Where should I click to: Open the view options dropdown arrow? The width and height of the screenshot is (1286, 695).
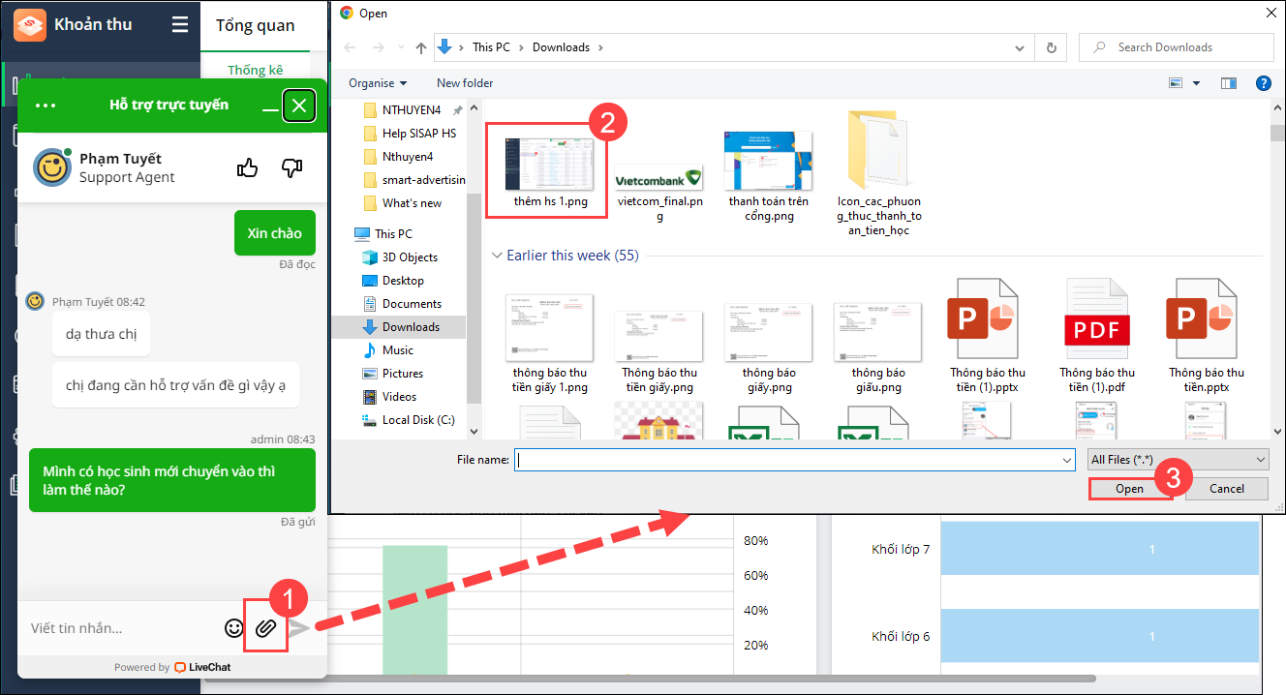coord(1196,83)
